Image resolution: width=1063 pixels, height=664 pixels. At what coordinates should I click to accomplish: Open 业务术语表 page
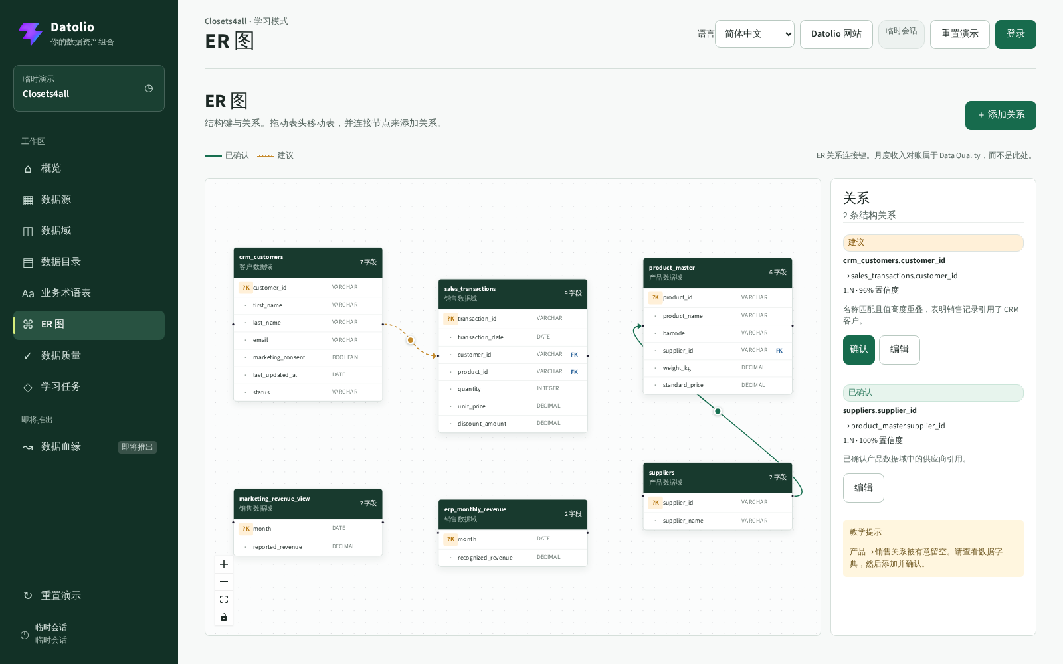tap(89, 293)
